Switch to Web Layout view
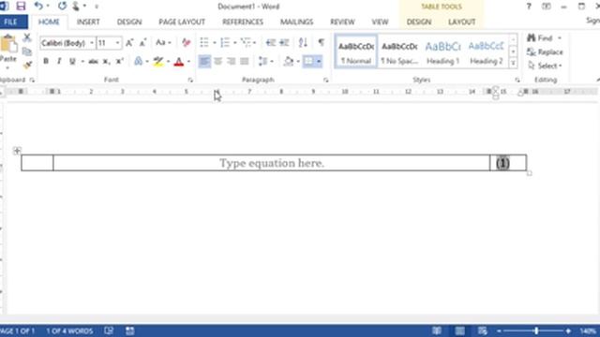This screenshot has width=600, height=337. (483, 330)
